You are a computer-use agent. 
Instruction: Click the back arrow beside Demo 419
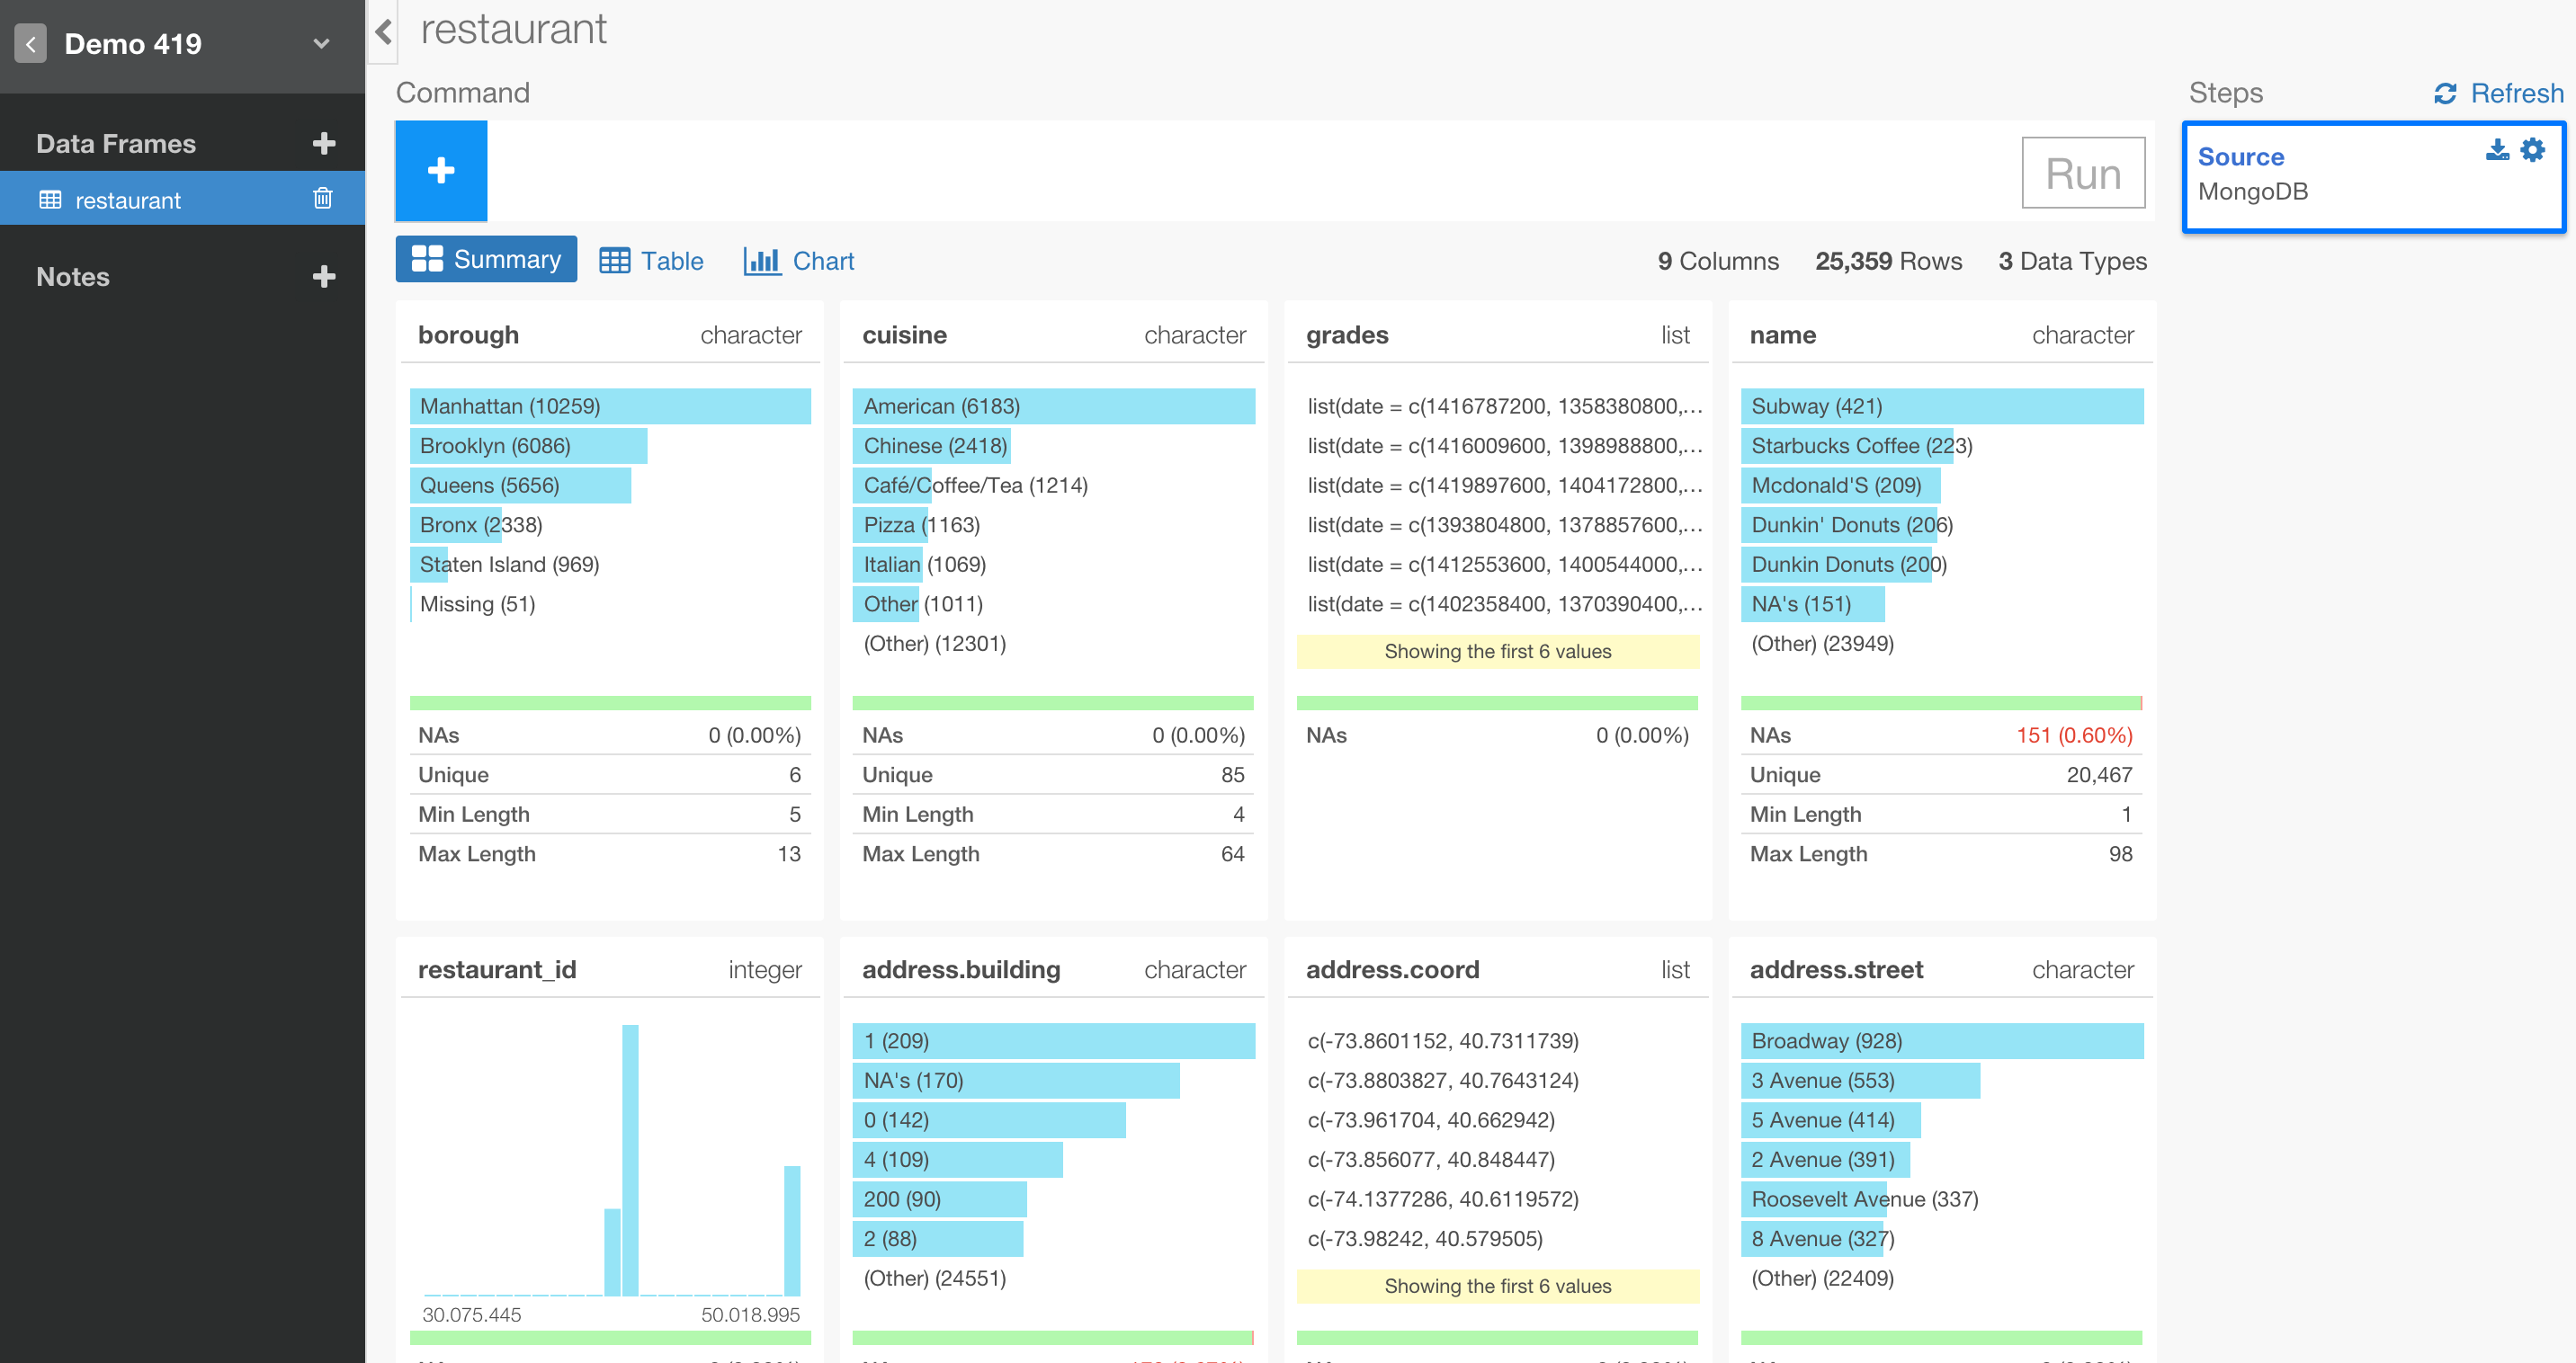coord(31,44)
